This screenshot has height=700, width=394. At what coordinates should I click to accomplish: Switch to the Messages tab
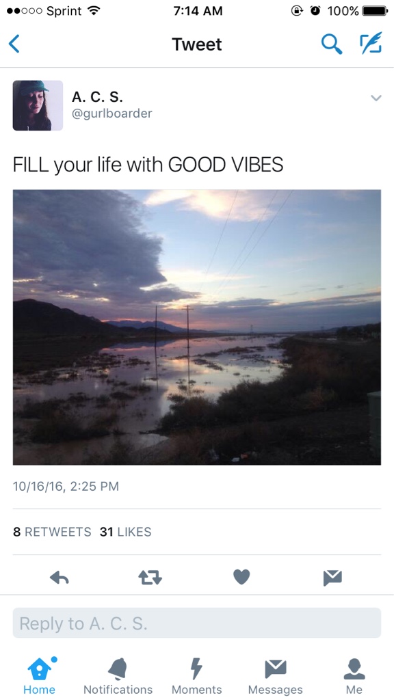(276, 673)
